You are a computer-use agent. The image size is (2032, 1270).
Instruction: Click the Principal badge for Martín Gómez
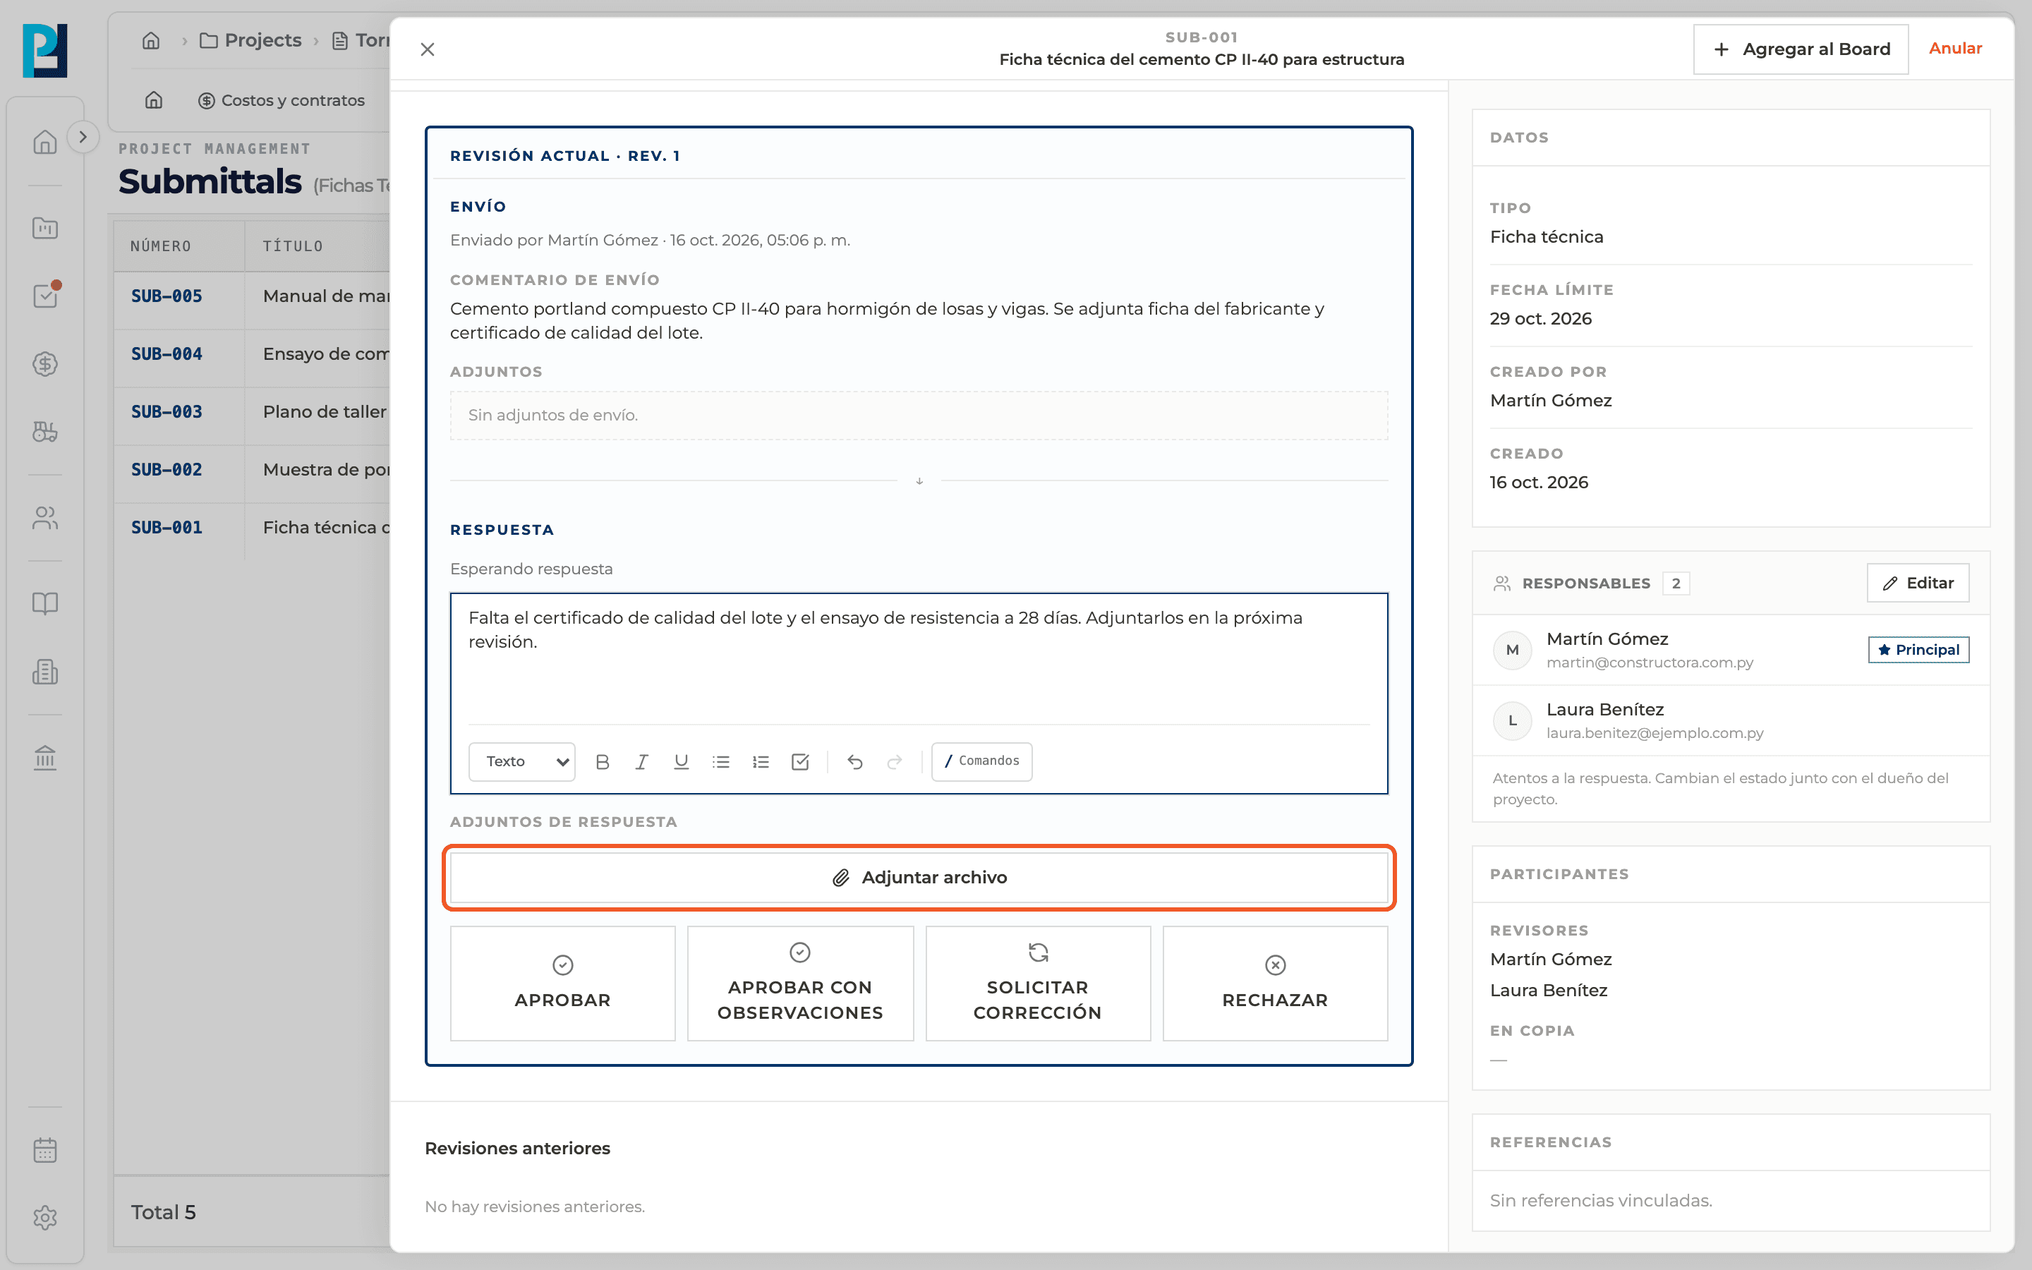pos(1918,649)
